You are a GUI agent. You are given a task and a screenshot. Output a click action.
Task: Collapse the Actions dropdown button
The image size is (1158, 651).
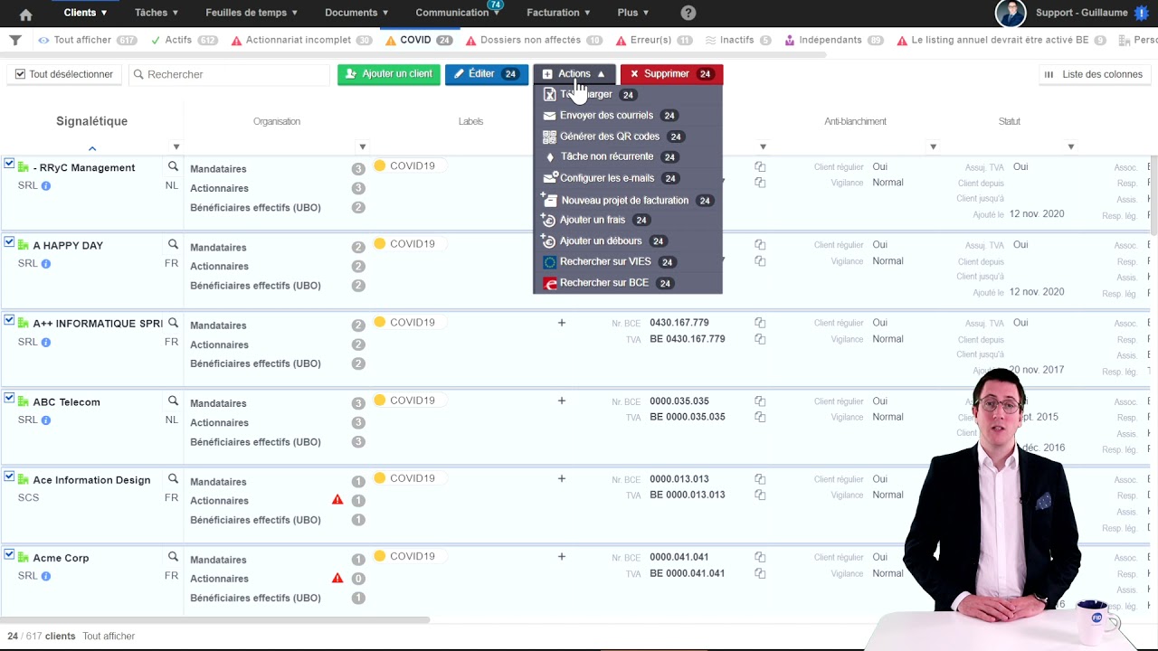click(x=574, y=74)
